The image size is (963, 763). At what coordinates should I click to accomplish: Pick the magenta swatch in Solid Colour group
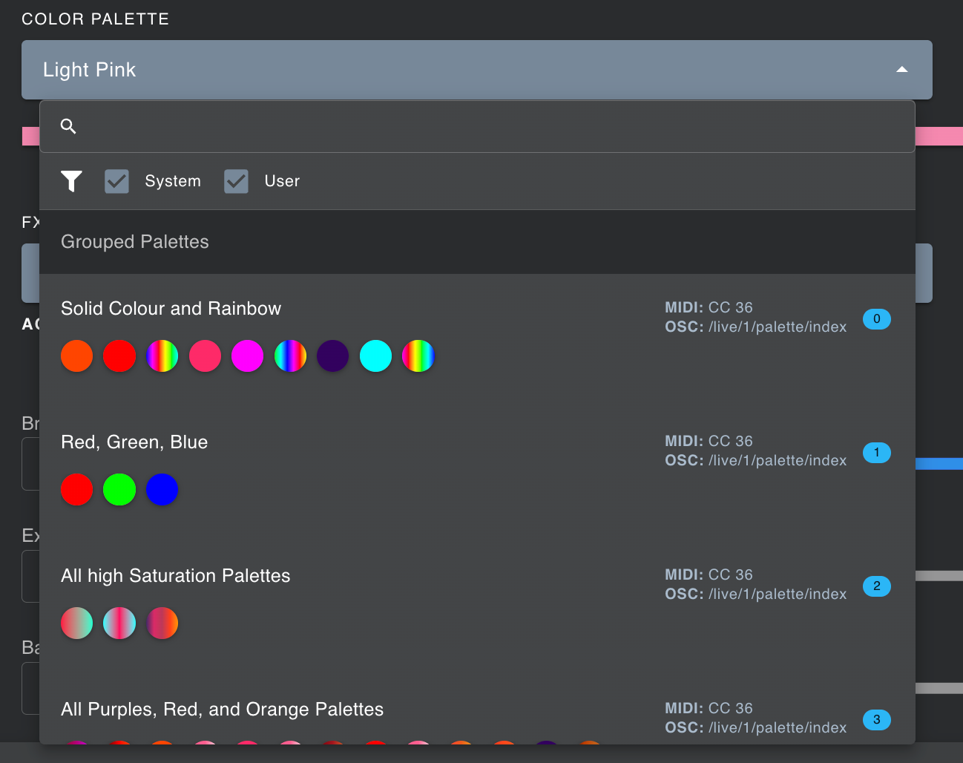[x=248, y=356]
